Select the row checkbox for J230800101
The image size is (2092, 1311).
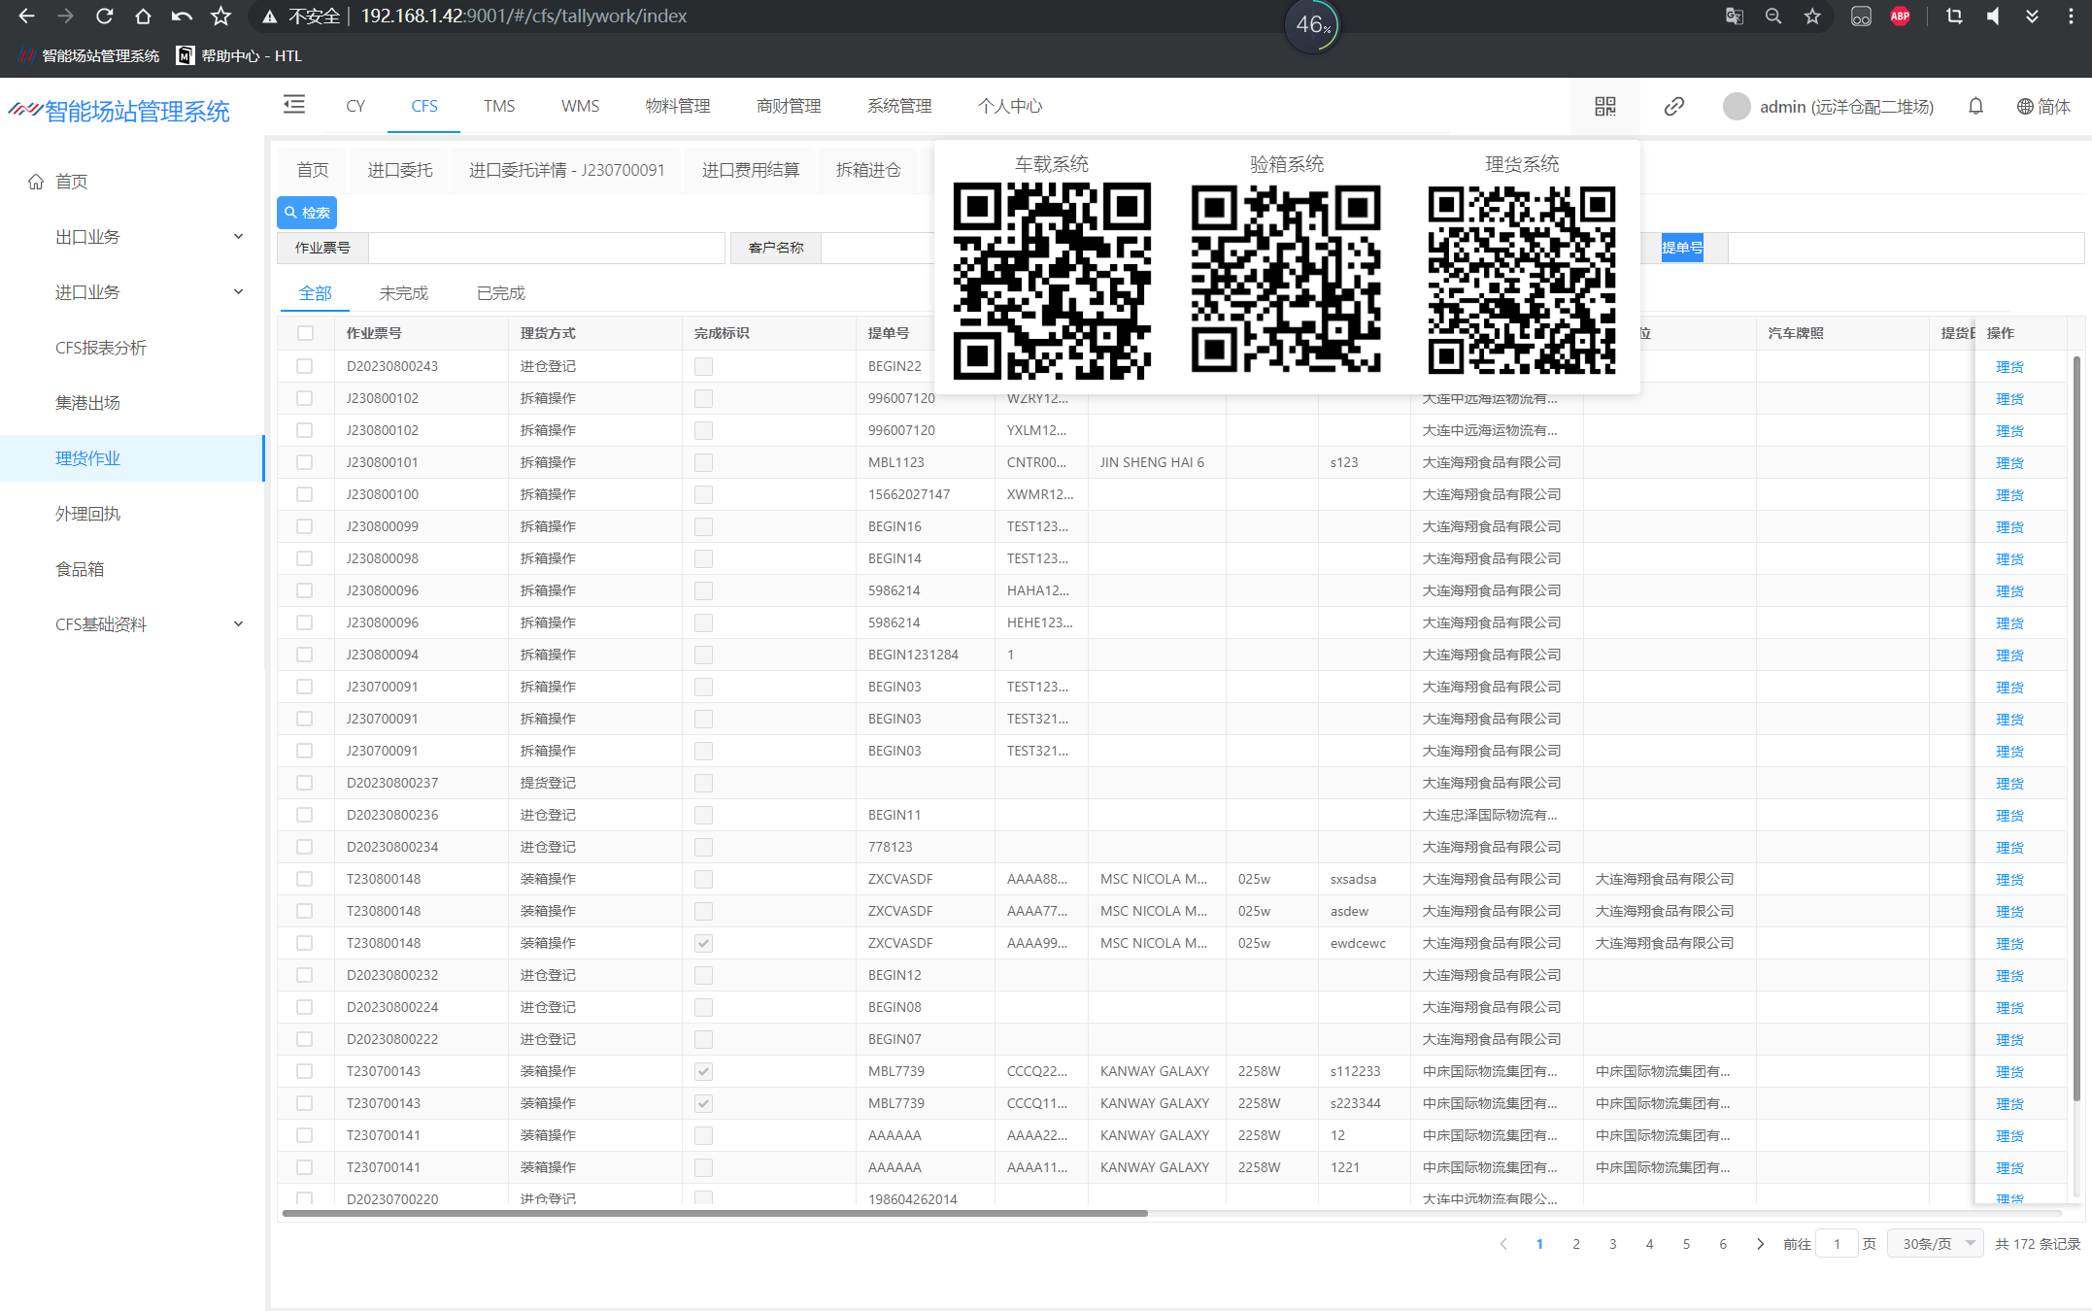(x=305, y=462)
